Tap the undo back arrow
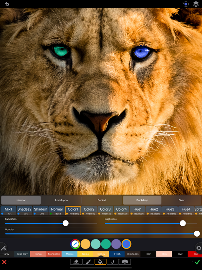The width and height of the screenshot is (202, 270). 7,4
